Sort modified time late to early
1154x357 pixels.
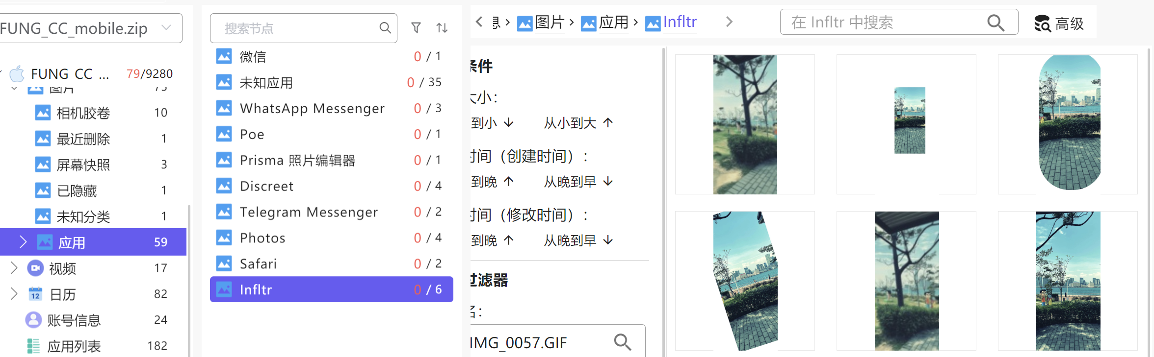578,240
